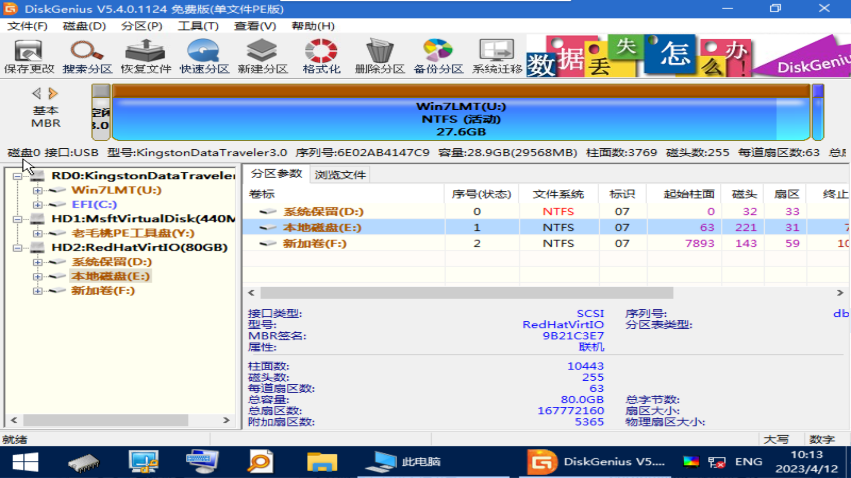Click the 标识 column header
Screen dimensions: 851x478
pos(622,194)
